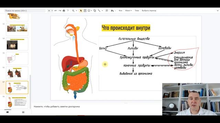
Task: Click the Undo arrow icon
Action: click(x=56, y=11)
